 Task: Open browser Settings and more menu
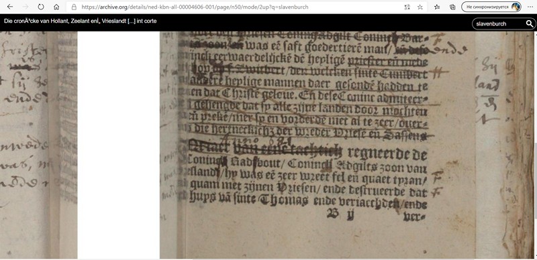[x=530, y=7]
